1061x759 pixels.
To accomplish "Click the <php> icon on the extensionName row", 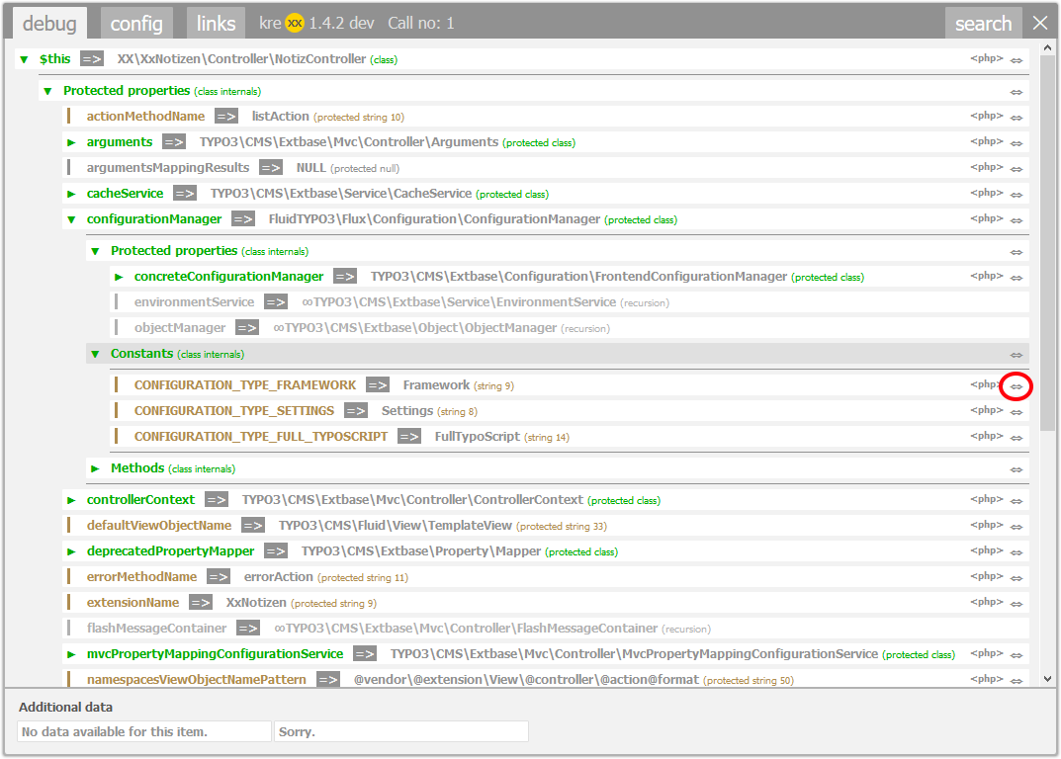I will (986, 603).
